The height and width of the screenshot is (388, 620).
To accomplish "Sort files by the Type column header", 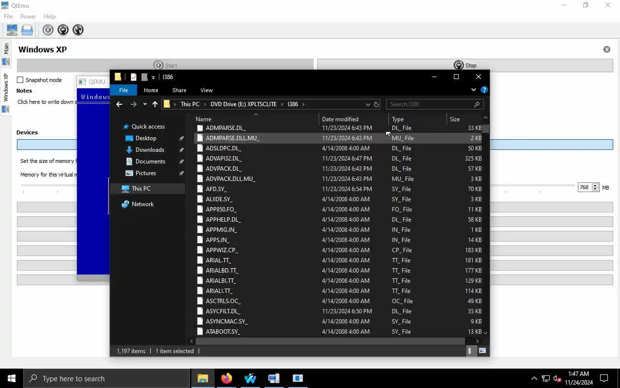I will coord(418,119).
